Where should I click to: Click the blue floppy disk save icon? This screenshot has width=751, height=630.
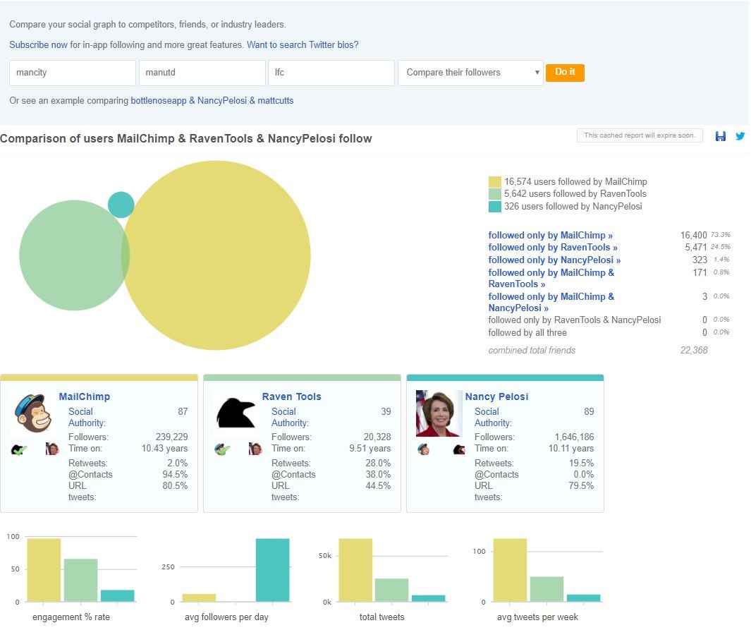[x=720, y=136]
